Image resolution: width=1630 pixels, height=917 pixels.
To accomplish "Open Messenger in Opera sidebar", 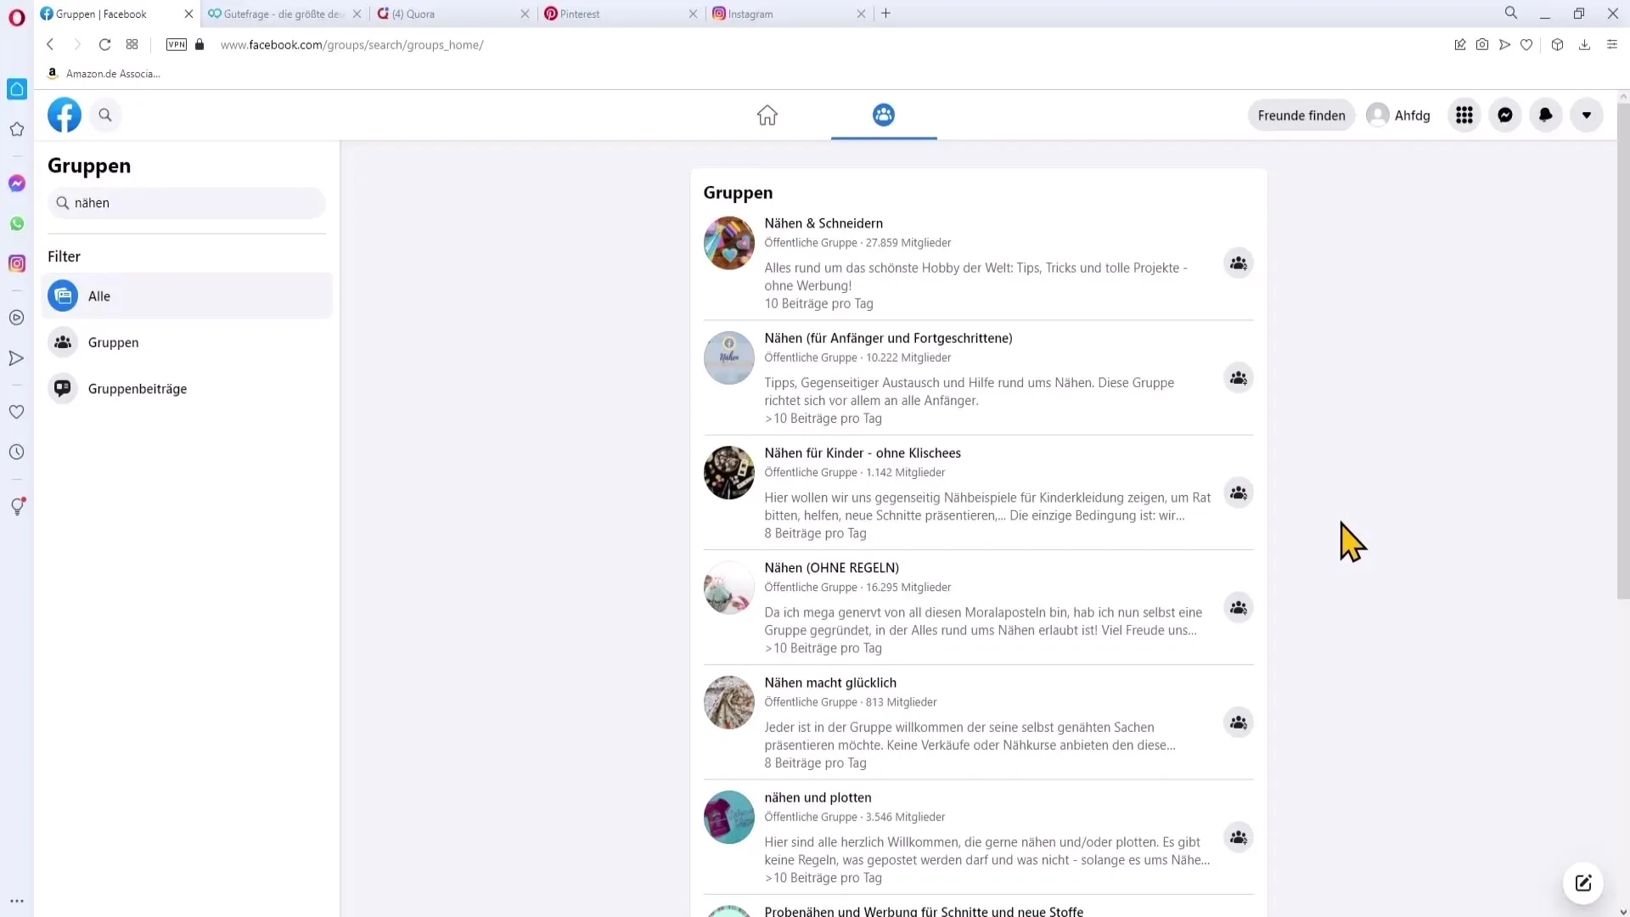I will coord(17,183).
